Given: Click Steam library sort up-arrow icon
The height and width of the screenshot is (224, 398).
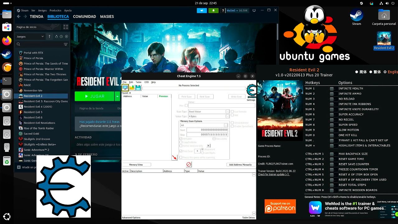Looking at the screenshot, I should [x=49, y=36].
